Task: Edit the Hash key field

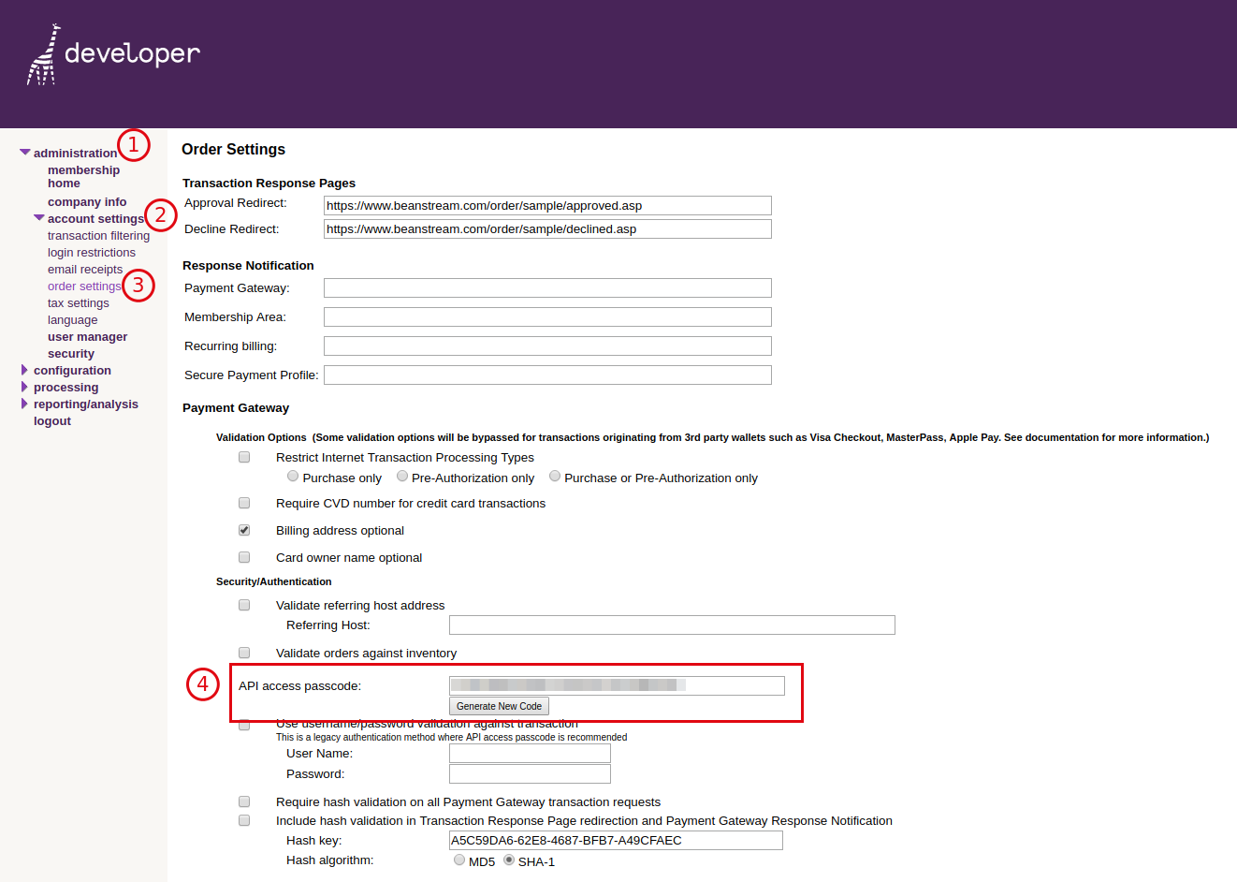Action: [616, 840]
